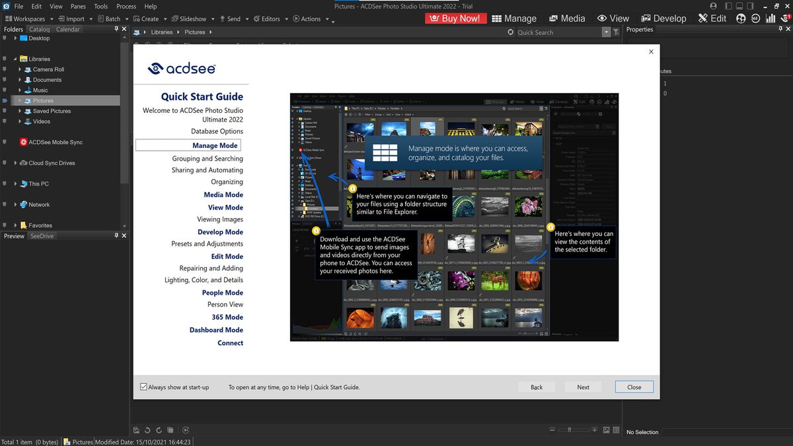Switch to Manage mode
The image size is (793, 446).
coord(515,18)
